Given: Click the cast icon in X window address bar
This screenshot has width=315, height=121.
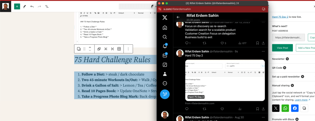Looking at the screenshot, I should click(x=264, y=9).
